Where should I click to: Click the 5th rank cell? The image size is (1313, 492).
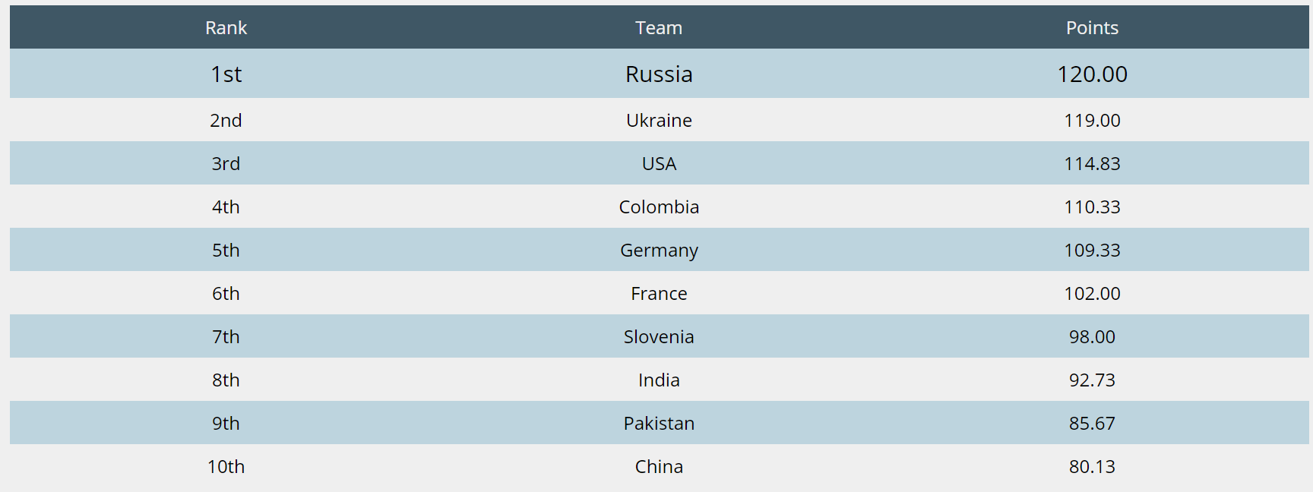(x=226, y=250)
